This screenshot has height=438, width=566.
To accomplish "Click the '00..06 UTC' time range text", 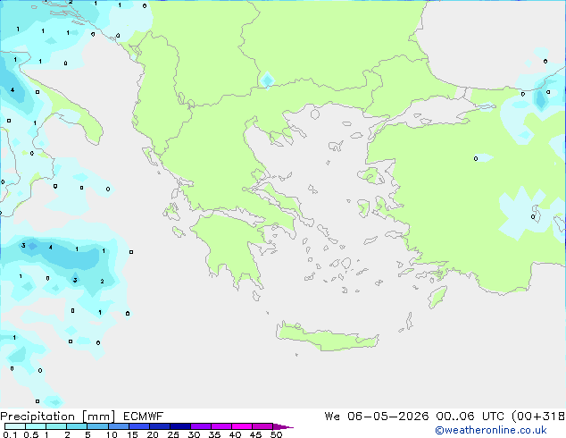I will coord(470,417).
